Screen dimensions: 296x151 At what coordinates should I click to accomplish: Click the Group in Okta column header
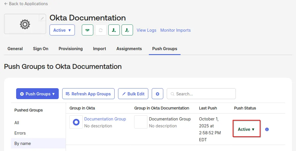click(x=82, y=108)
